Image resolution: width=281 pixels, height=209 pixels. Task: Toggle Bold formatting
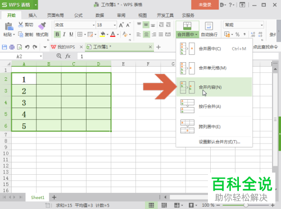click(57, 34)
